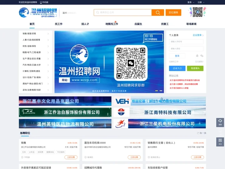Click the location pin next to 平阳县
Screen dimensions: 225x169
22,157
